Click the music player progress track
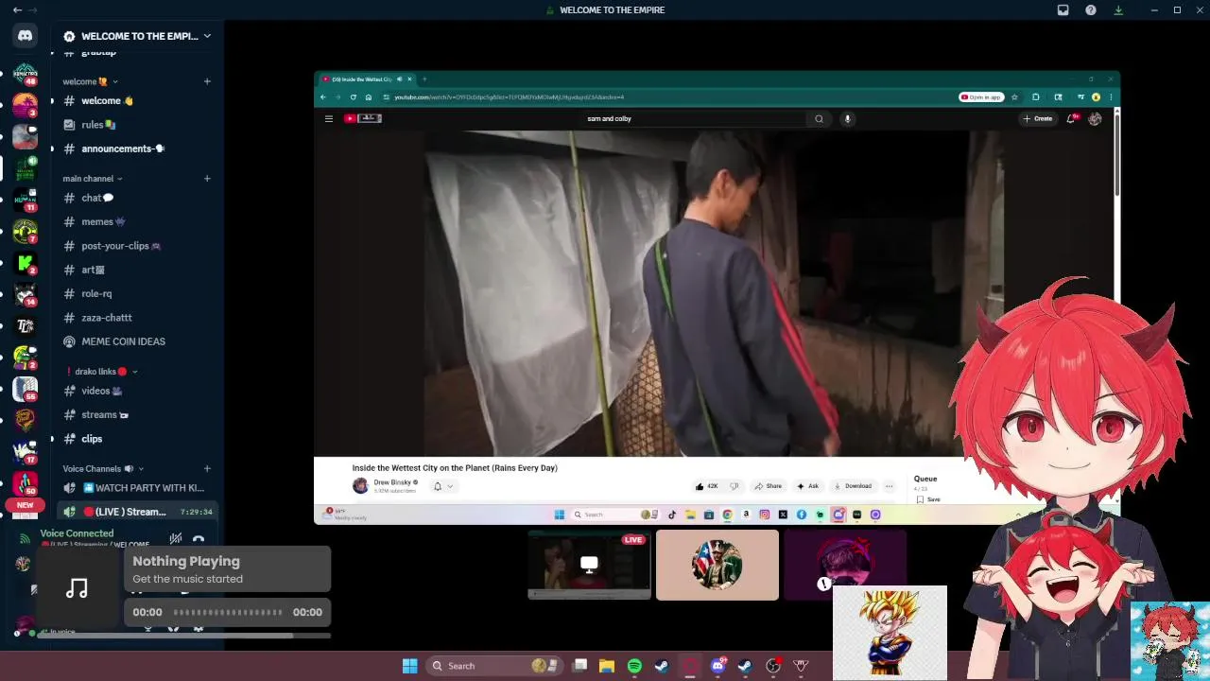1210x681 pixels. (x=227, y=612)
